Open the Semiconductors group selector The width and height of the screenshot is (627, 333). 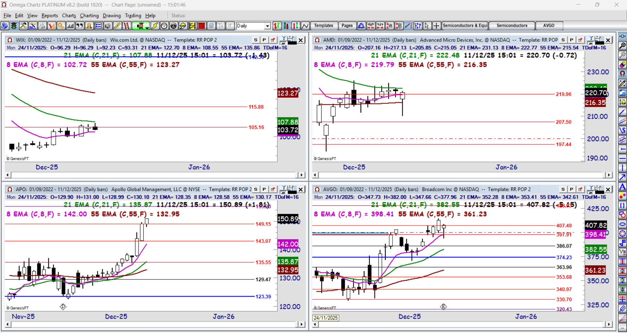tap(512, 25)
